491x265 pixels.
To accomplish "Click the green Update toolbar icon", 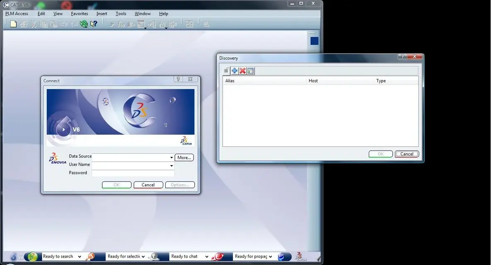I will click(x=84, y=24).
